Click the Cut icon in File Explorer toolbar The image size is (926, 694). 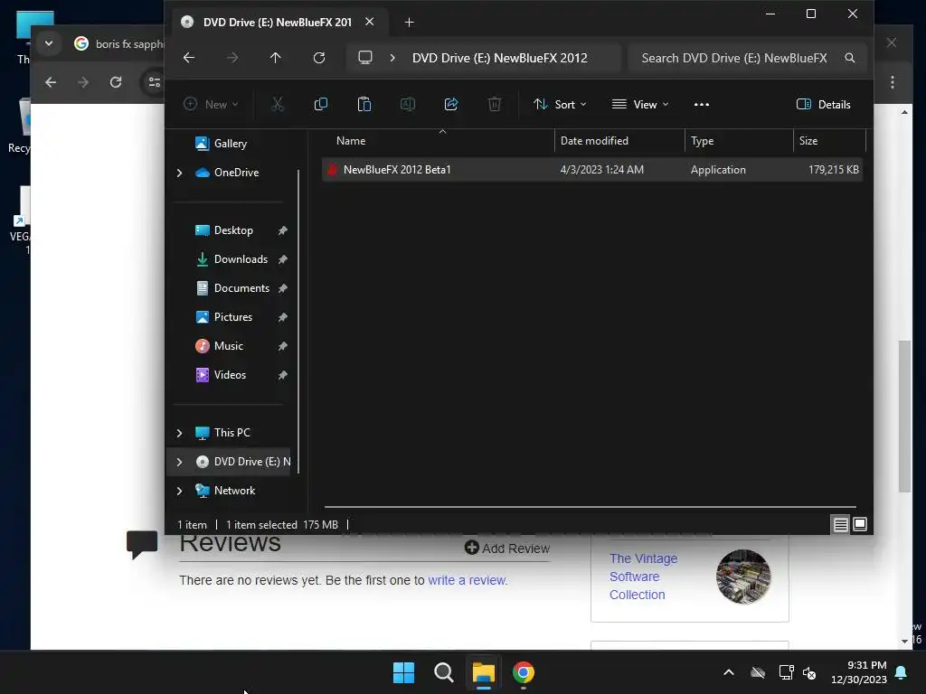277,105
